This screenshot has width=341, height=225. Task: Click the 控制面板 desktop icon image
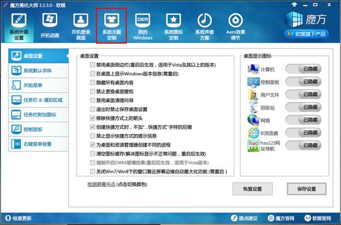(x=253, y=82)
